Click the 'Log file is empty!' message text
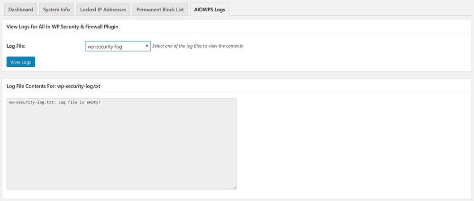This screenshot has width=474, height=201. pyautogui.click(x=55, y=102)
